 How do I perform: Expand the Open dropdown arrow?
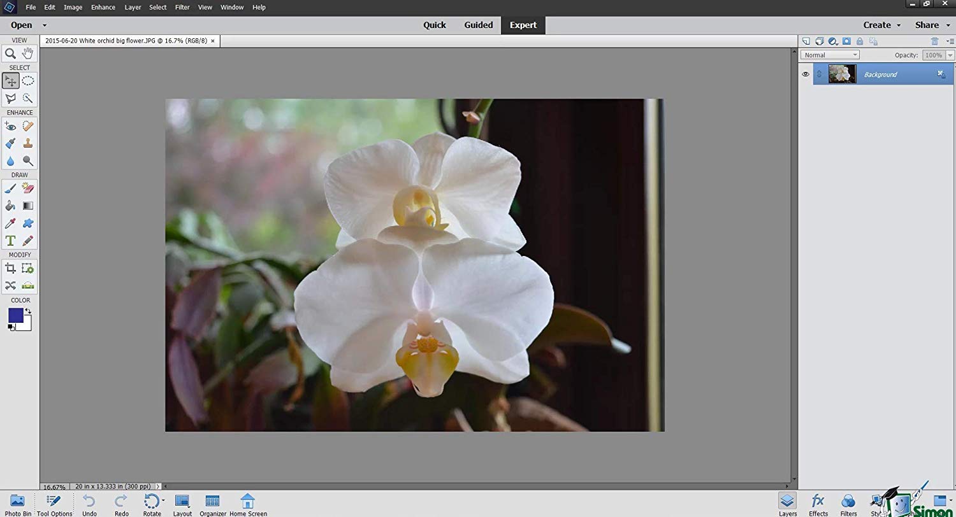click(x=44, y=25)
